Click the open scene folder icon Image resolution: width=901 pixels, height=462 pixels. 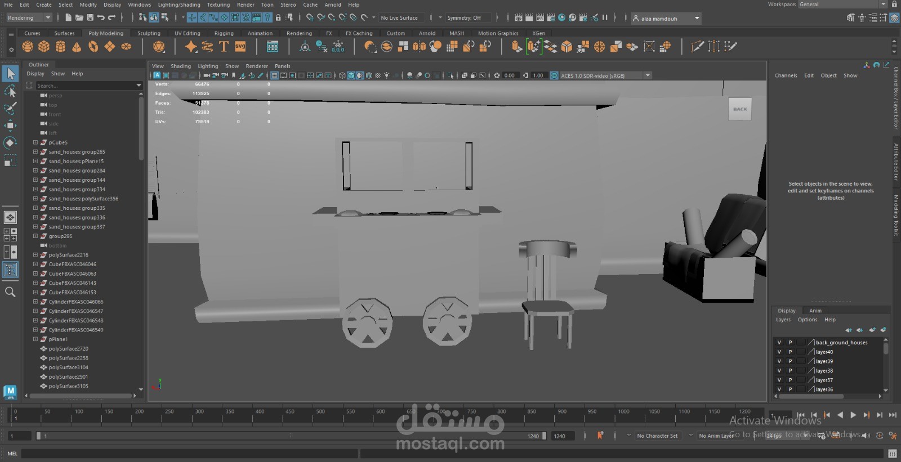tap(79, 18)
